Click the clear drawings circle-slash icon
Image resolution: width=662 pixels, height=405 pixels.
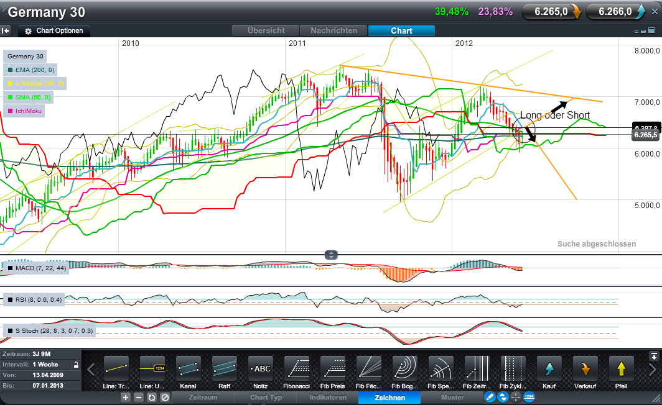(165, 398)
